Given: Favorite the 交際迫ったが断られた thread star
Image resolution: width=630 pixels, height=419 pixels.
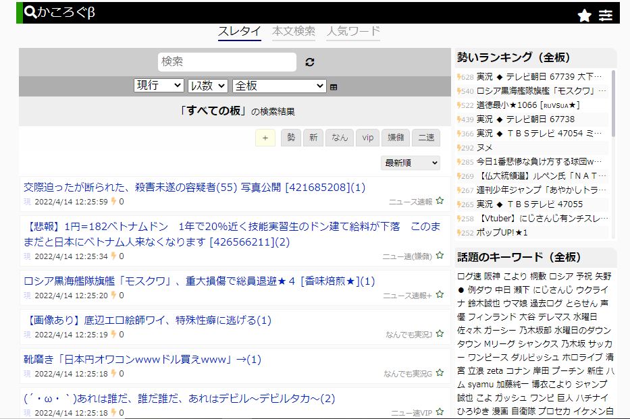Looking at the screenshot, I should point(440,200).
